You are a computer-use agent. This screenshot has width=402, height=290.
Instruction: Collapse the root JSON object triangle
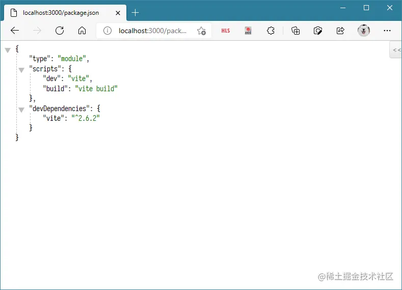click(8, 50)
